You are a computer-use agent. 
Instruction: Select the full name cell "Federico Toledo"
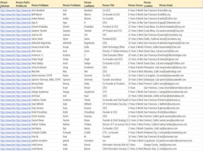pyautogui.click(x=39, y=100)
